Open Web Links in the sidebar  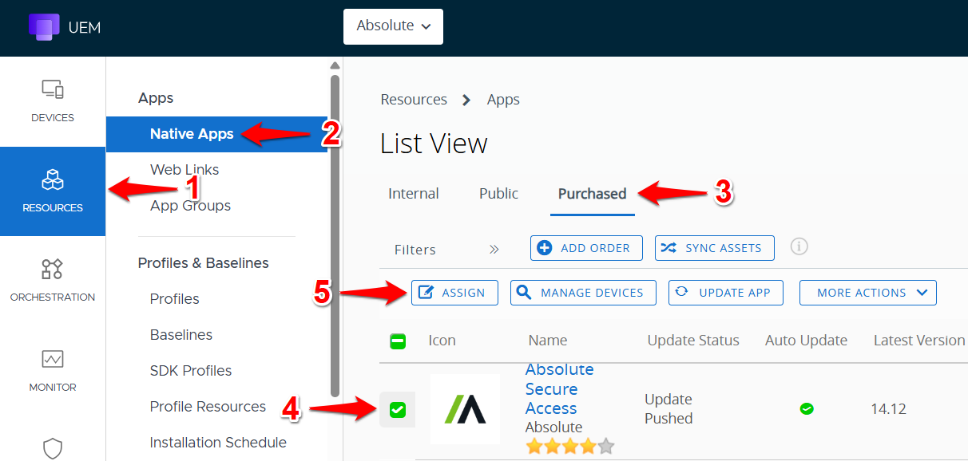click(x=184, y=170)
